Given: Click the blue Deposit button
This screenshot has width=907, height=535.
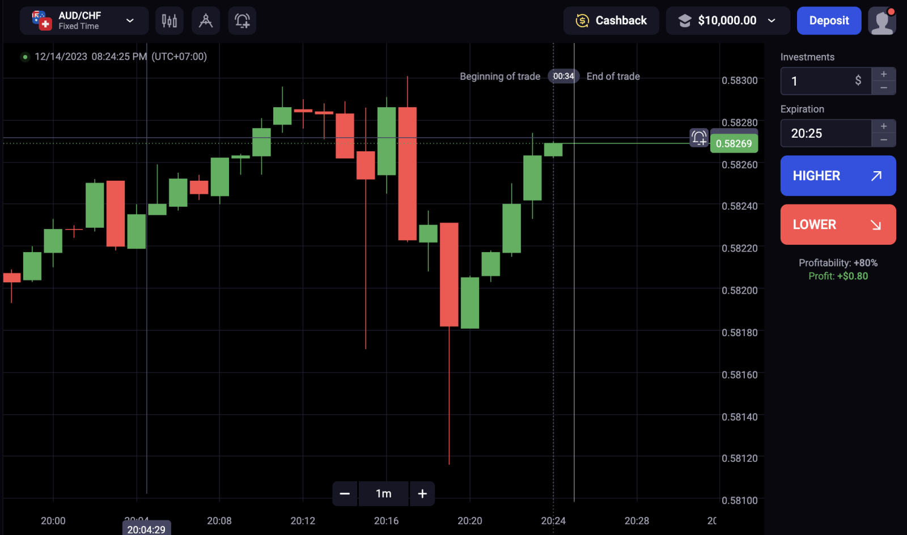Looking at the screenshot, I should point(829,21).
